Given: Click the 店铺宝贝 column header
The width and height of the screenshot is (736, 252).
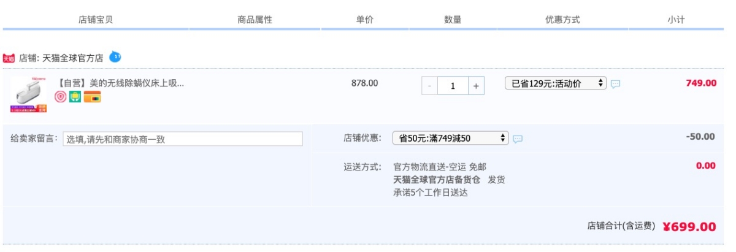Looking at the screenshot, I should [x=96, y=20].
